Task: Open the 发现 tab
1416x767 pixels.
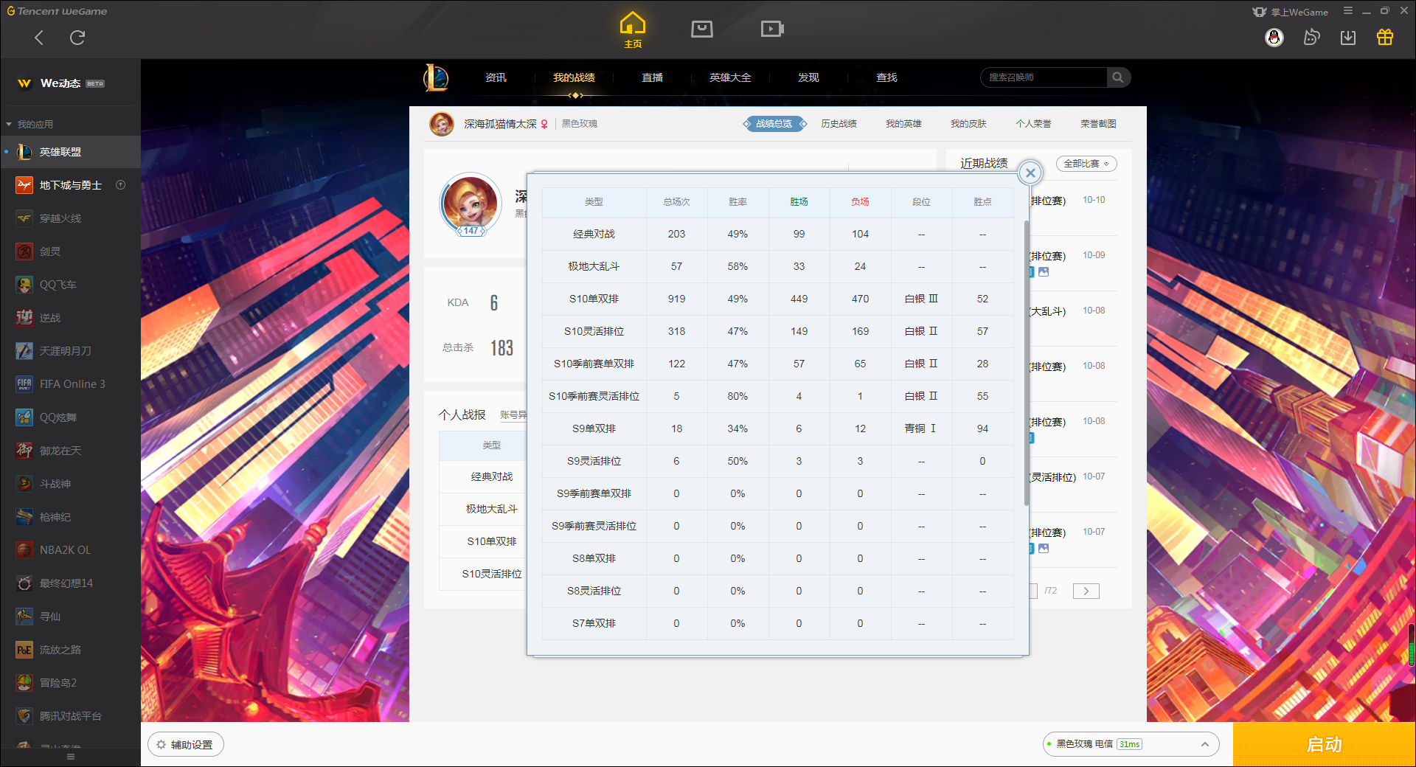Action: (808, 77)
